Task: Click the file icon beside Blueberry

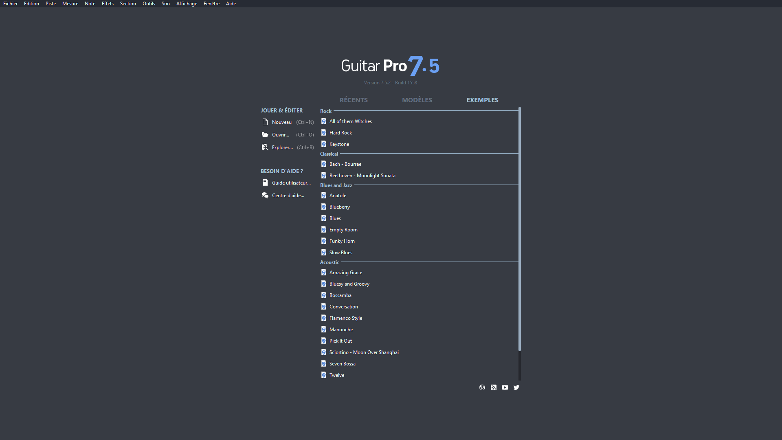Action: tap(324, 207)
